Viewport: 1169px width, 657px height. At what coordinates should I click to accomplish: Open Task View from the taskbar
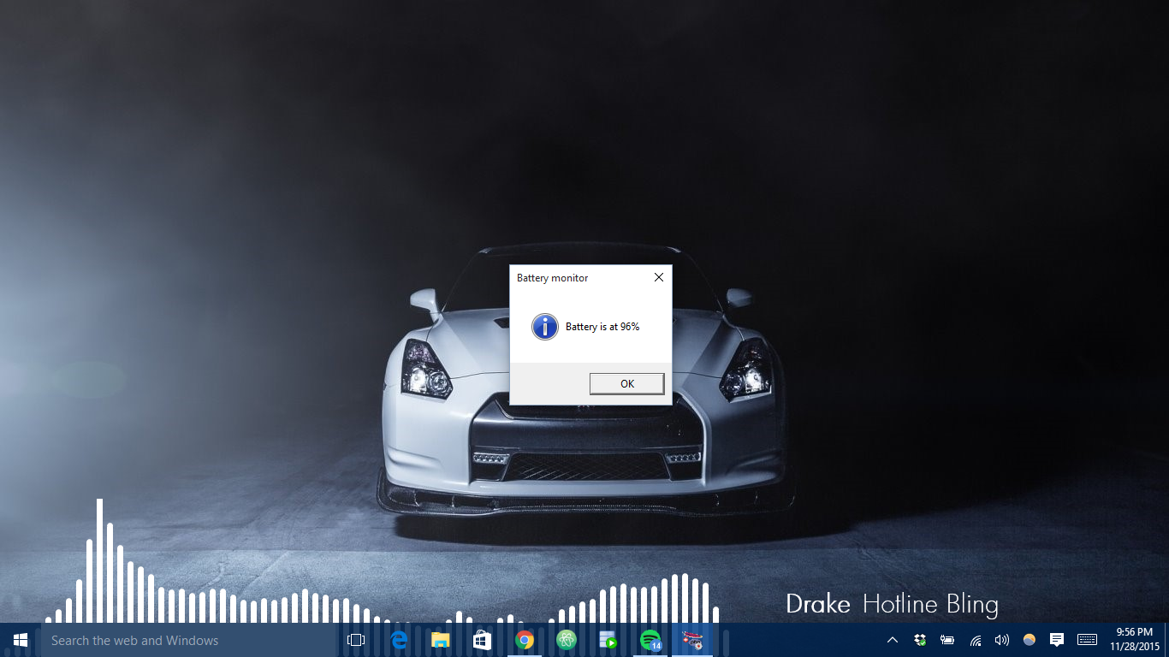tap(356, 640)
